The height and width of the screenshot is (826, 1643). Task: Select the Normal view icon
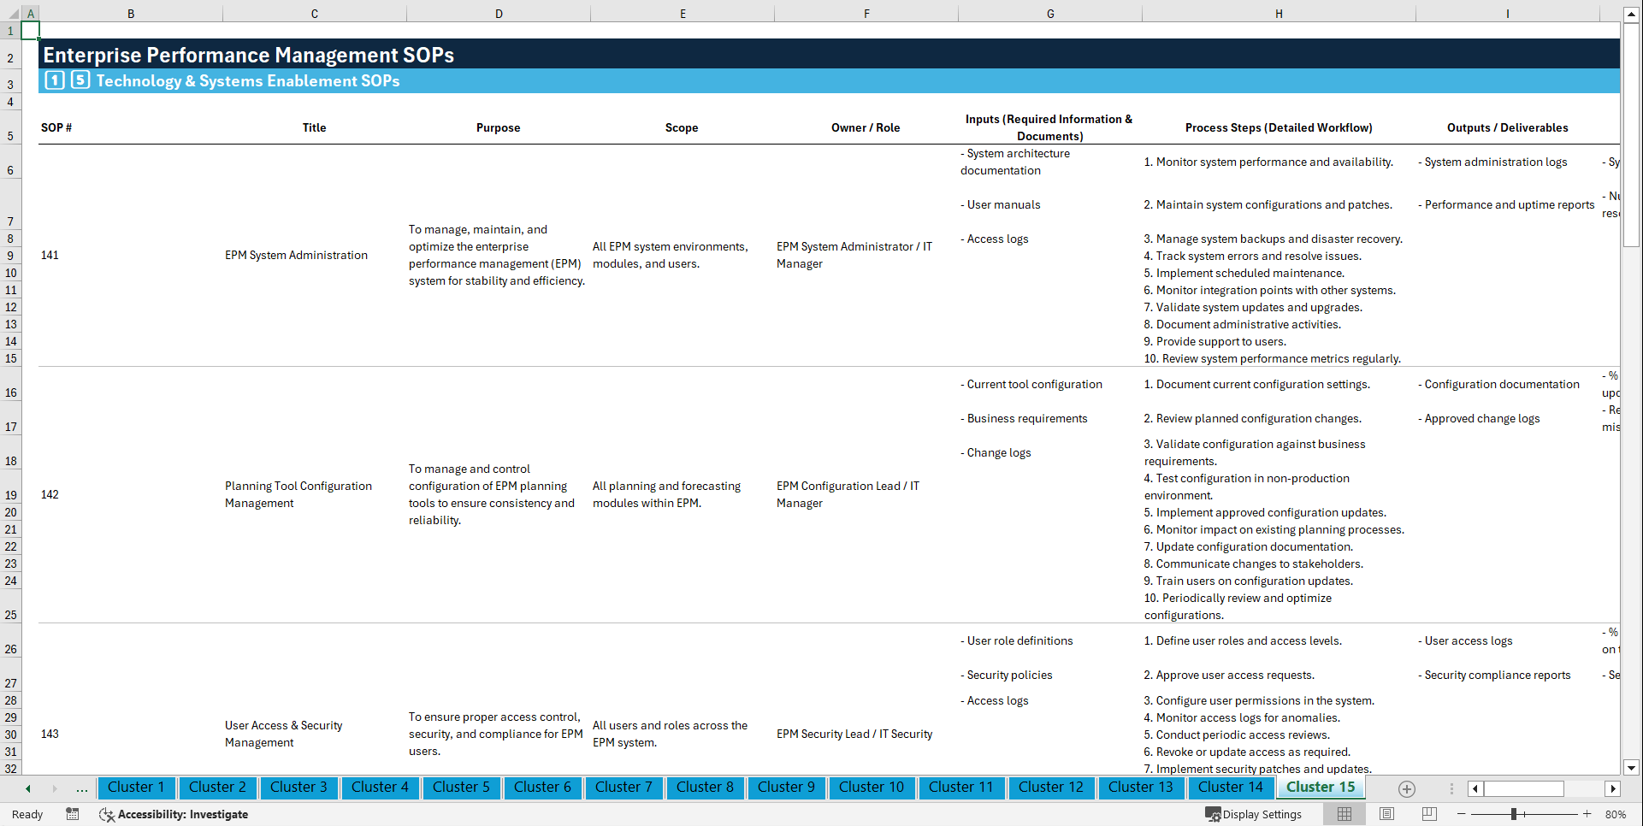pos(1345,814)
